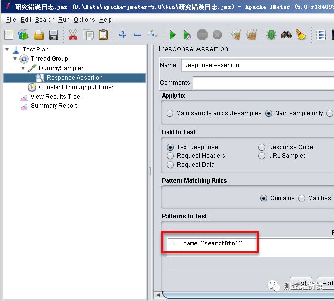Click the Shutdown icon in the toolbar
334x301 pixels.
217,35
